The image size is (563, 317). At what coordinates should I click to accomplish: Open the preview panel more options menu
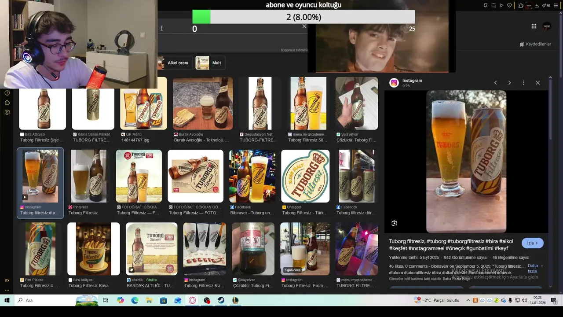[523, 83]
